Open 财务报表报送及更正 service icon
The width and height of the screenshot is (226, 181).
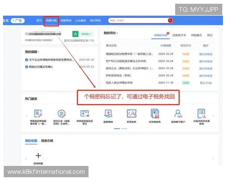[85, 114]
